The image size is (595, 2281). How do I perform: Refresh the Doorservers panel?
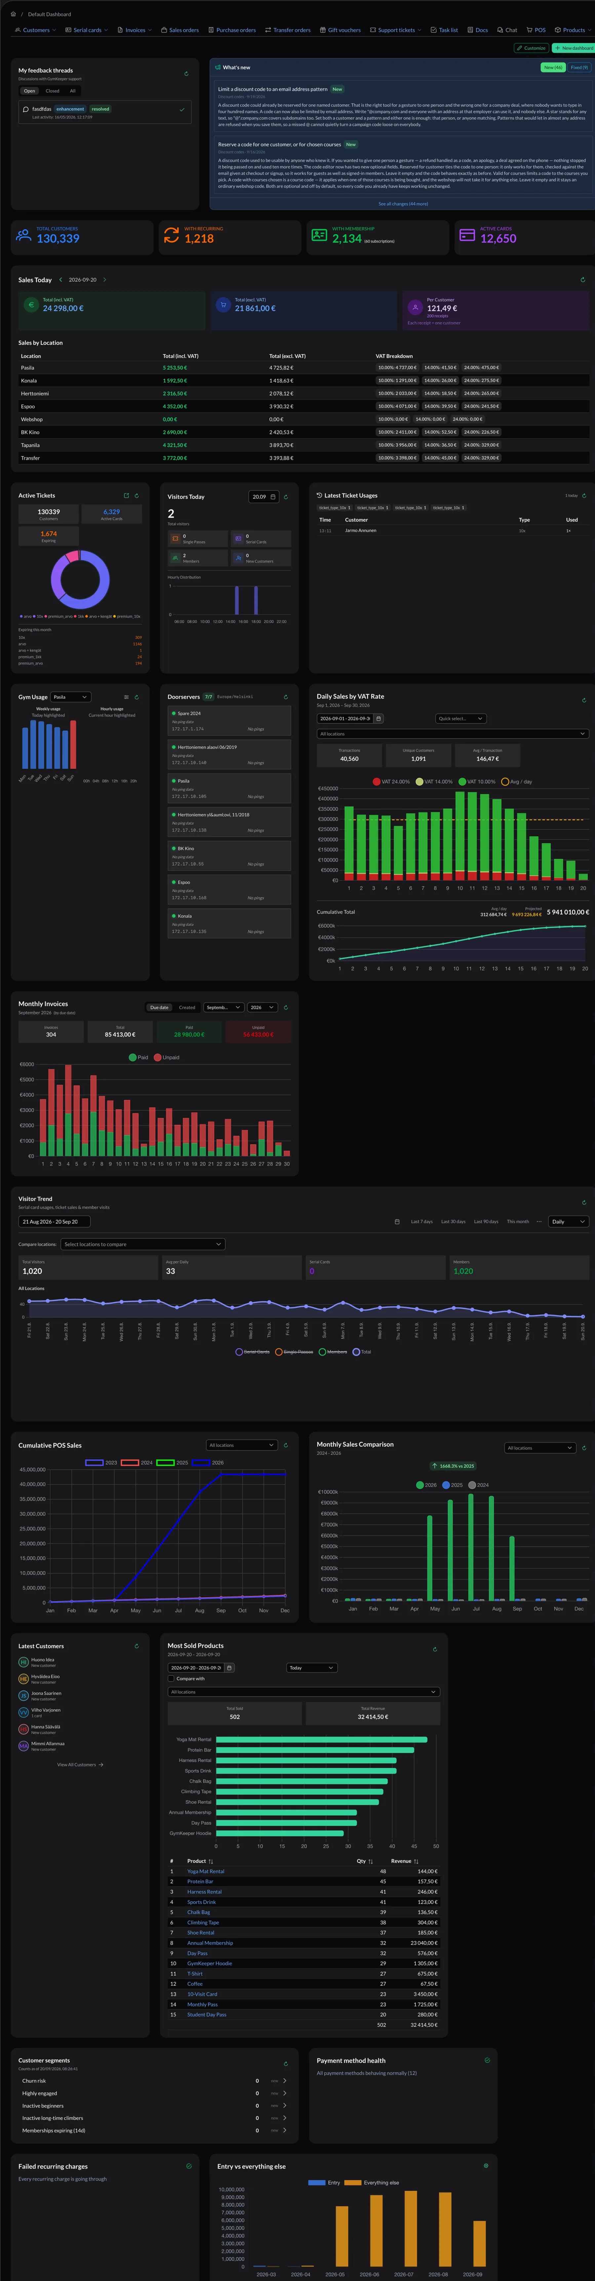[x=286, y=697]
